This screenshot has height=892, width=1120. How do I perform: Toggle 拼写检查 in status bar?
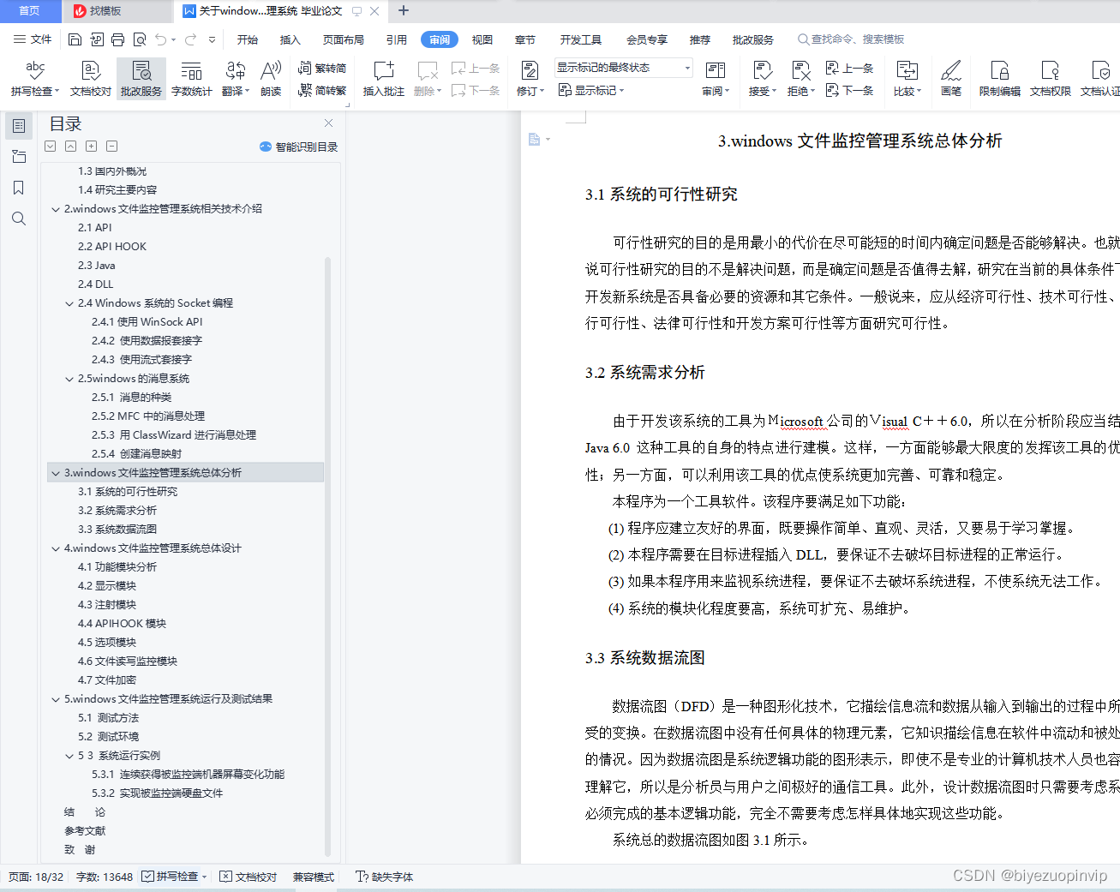(x=175, y=877)
